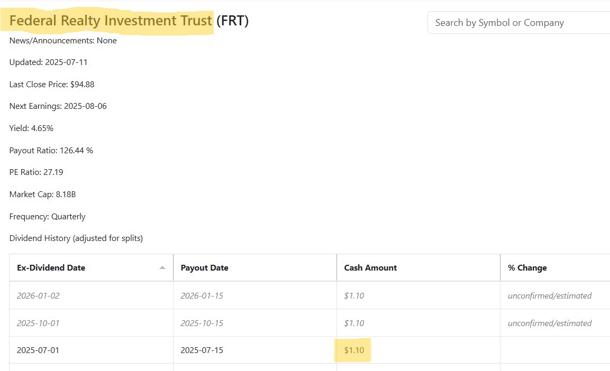Click the Next Earnings: 2025-08-06 line
The height and width of the screenshot is (371, 610).
pyautogui.click(x=58, y=106)
